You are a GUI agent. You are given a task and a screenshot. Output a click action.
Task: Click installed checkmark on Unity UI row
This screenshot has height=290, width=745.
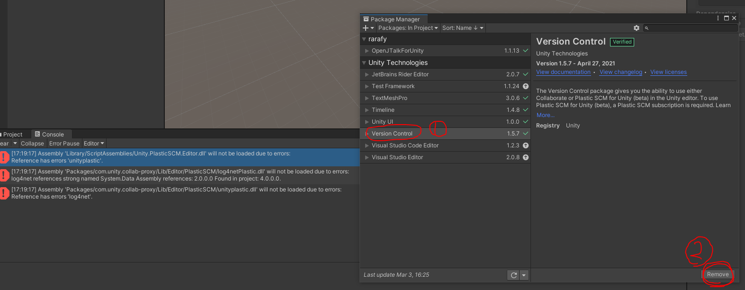526,122
